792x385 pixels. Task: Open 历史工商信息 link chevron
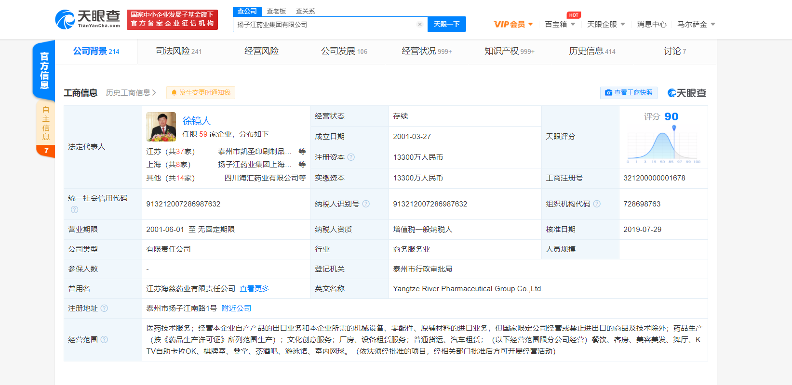pos(154,92)
